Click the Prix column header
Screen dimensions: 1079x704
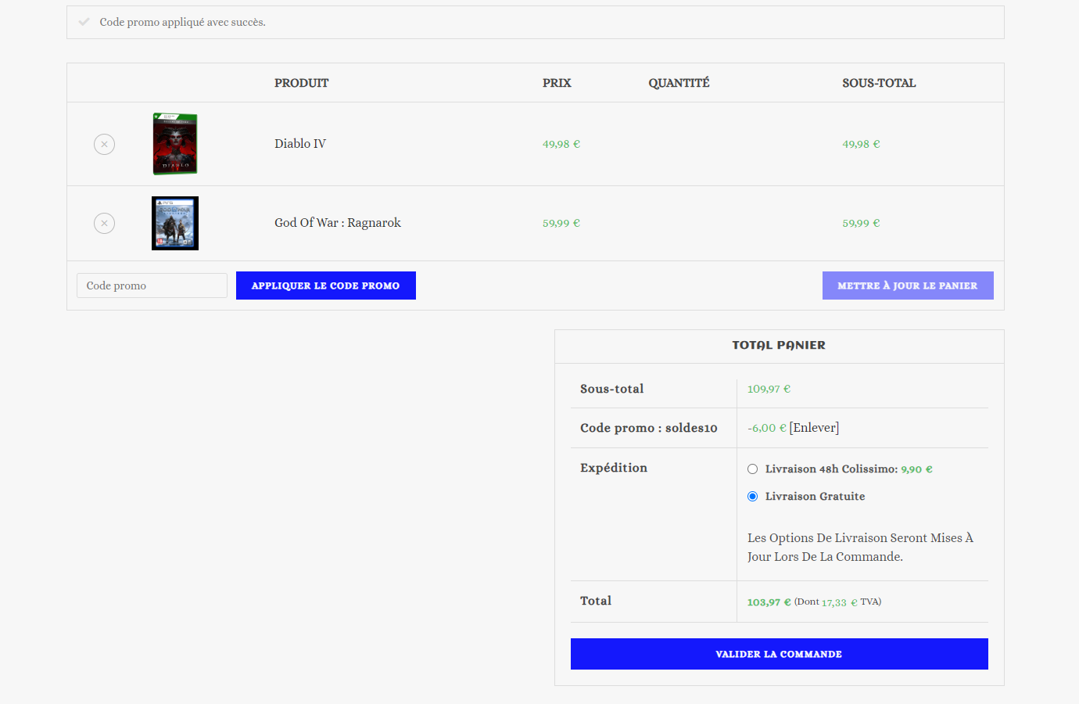click(x=557, y=83)
